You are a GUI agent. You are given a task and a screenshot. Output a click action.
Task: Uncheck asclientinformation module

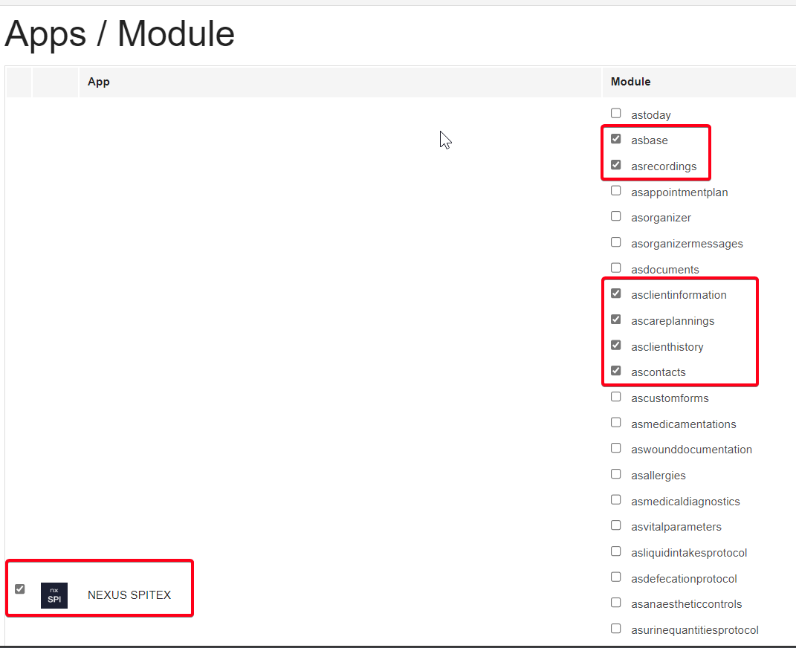(x=615, y=294)
